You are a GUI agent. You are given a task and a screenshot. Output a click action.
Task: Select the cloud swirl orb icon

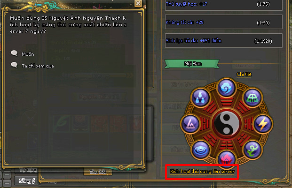226,88
